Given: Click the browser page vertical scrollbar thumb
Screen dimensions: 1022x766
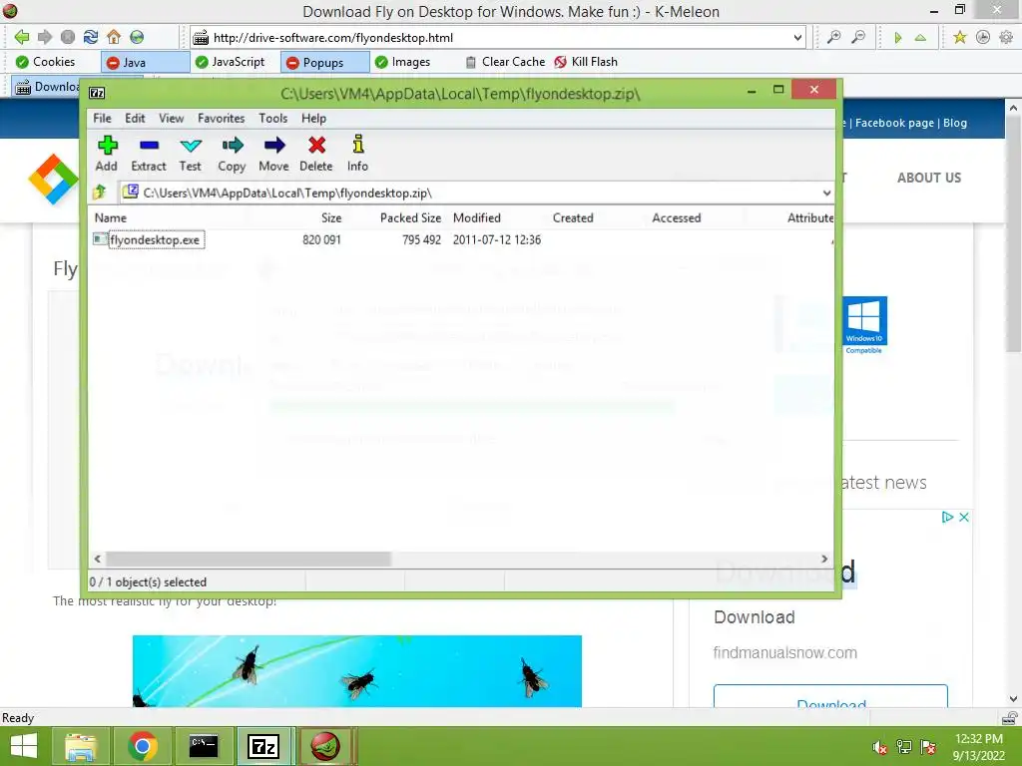Looking at the screenshot, I should [1013, 235].
